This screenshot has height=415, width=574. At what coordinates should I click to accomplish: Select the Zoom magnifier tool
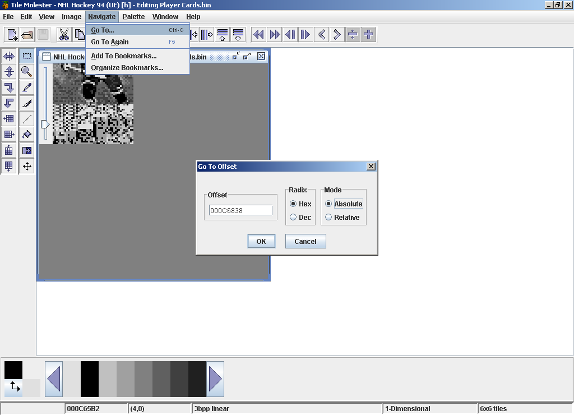click(26, 72)
